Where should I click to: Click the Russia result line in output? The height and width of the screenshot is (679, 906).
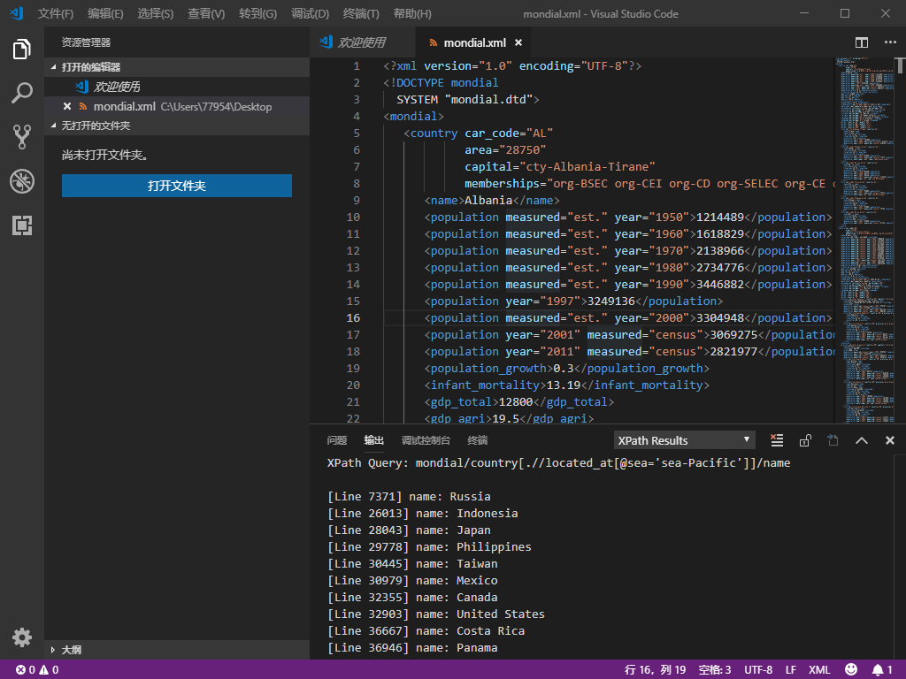click(409, 497)
